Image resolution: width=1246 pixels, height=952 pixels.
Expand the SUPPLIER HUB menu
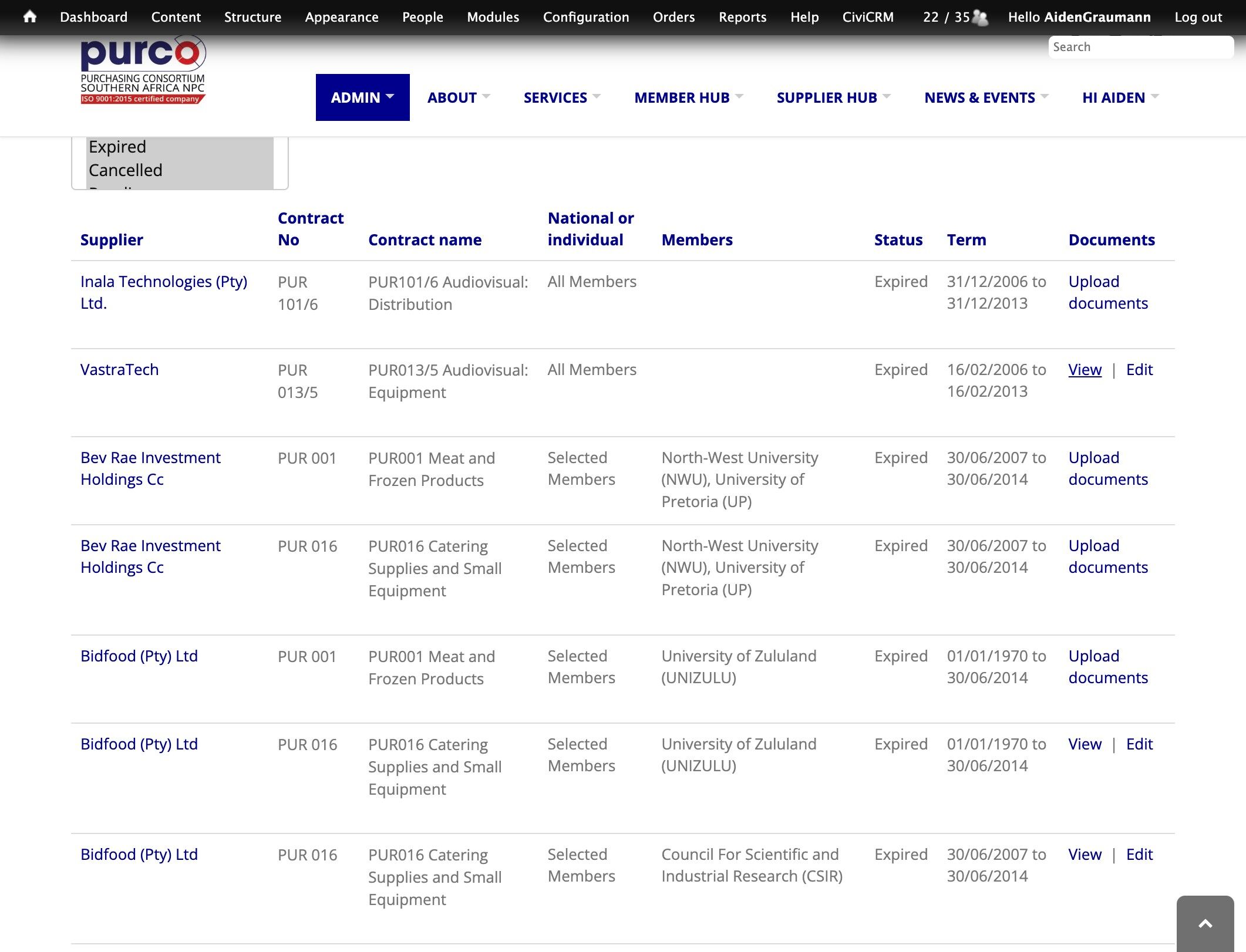(x=834, y=97)
